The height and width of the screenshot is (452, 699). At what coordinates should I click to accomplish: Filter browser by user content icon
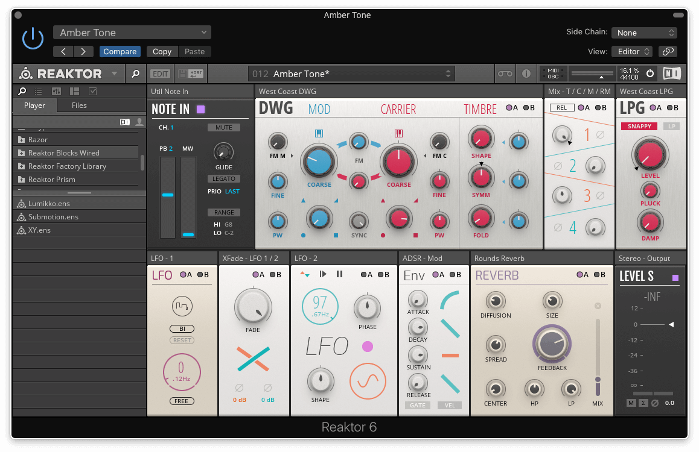pyautogui.click(x=139, y=122)
